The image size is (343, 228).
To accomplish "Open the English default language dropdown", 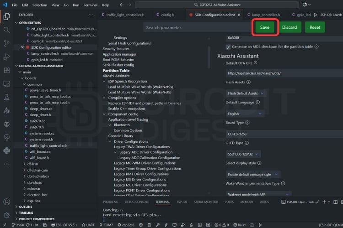I will pos(245,114).
